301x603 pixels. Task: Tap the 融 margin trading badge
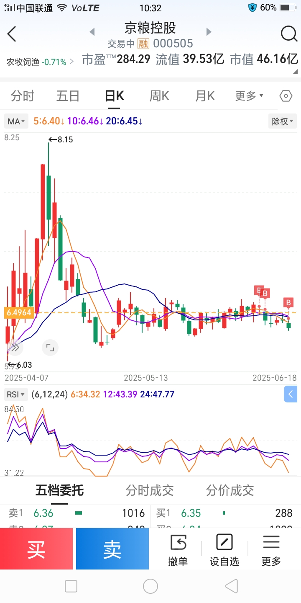pyautogui.click(x=143, y=44)
